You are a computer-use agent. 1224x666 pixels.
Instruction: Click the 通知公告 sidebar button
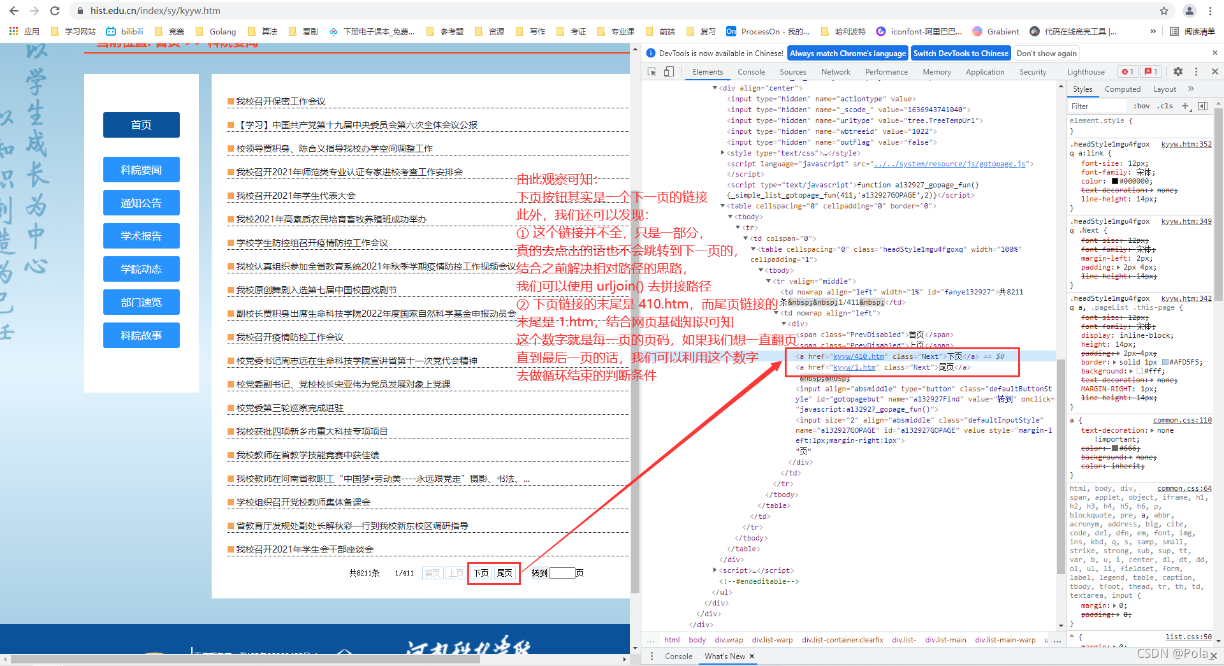142,203
